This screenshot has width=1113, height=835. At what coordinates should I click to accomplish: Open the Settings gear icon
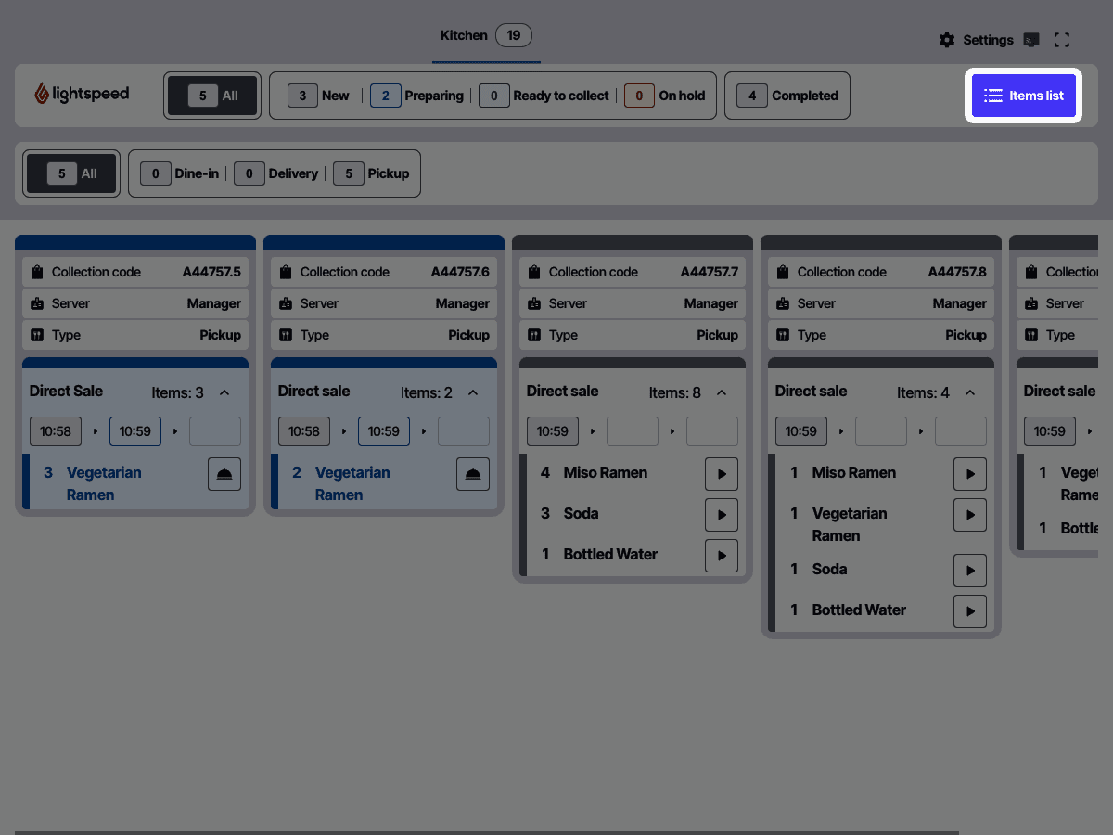tap(947, 40)
